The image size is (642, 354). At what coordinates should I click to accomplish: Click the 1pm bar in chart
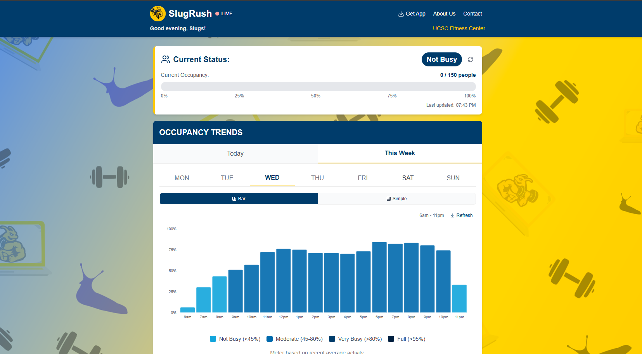point(299,281)
